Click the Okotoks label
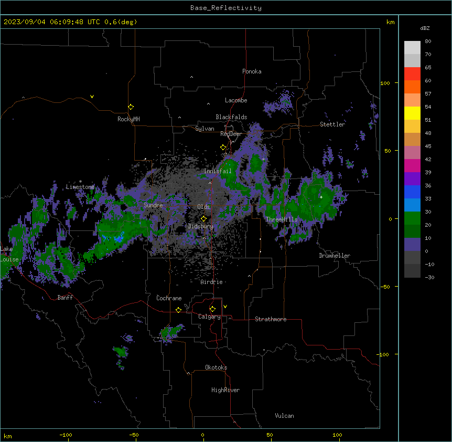 (x=216, y=367)
